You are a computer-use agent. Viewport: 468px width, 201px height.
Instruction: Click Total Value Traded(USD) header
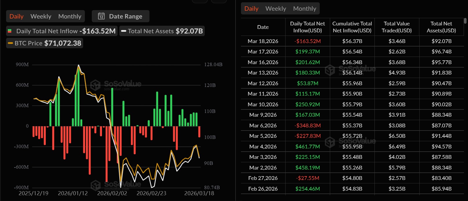[397, 27]
